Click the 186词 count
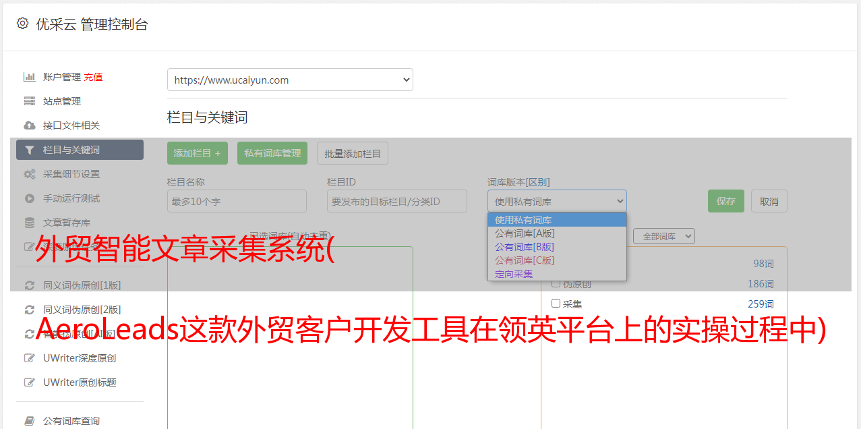861x429 pixels. [761, 284]
